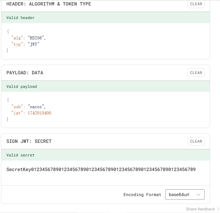This screenshot has height=213, width=220.
Task: Open the Share feedback link
Action: (200, 209)
